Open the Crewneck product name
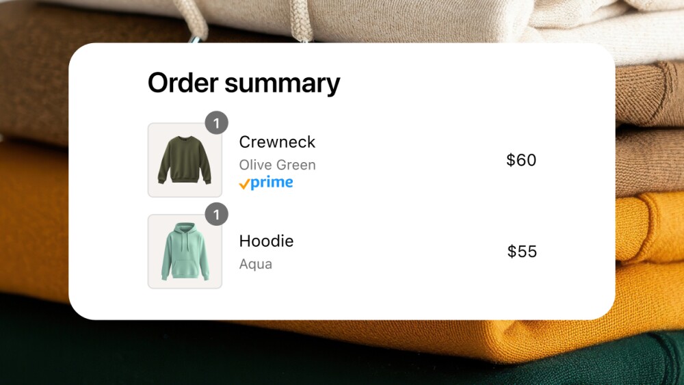 (x=277, y=142)
